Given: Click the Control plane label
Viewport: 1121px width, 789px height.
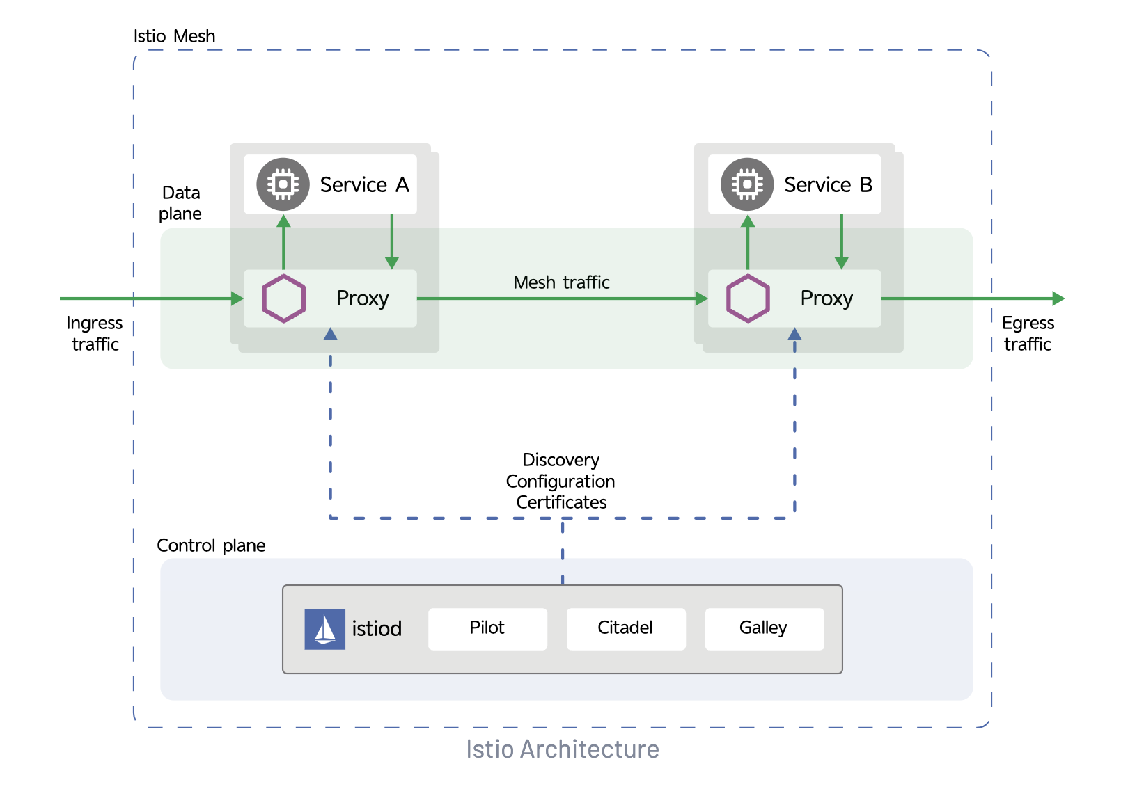Looking at the screenshot, I should (211, 545).
